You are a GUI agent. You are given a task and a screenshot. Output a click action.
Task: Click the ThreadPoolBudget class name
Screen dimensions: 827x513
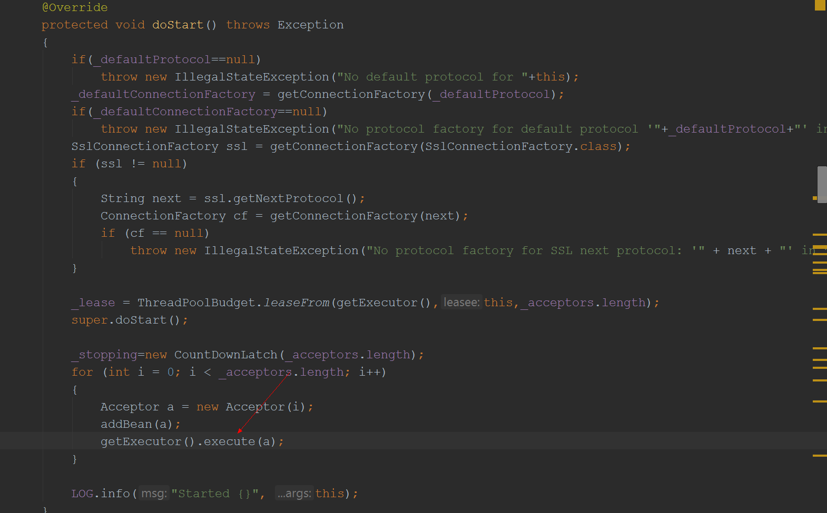(x=196, y=303)
